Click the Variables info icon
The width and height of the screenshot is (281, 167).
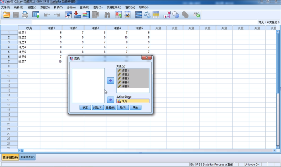coord(86,15)
